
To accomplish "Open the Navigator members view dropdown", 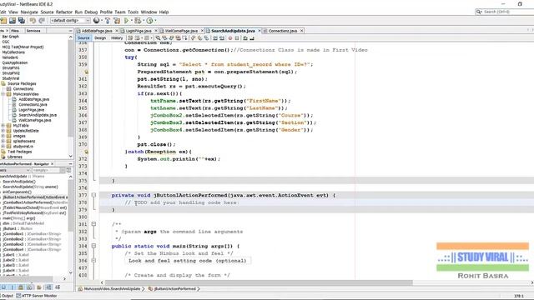I will (15, 170).
